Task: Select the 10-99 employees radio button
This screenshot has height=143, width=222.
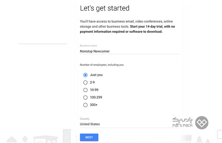Action: (x=85, y=90)
